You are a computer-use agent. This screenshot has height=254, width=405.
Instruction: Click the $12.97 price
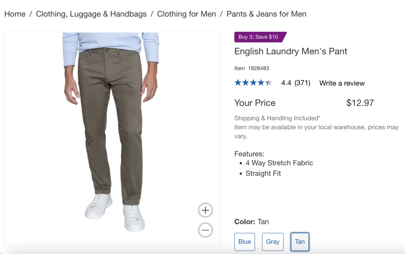[360, 103]
